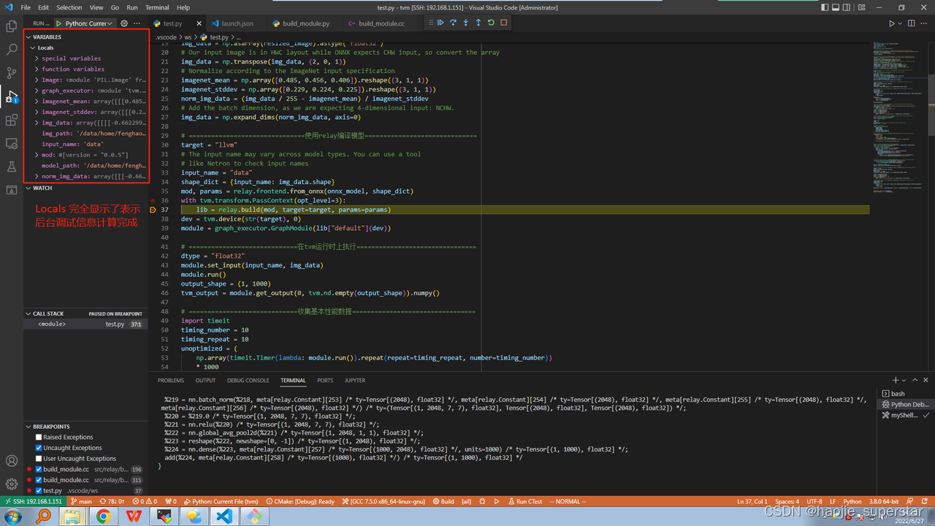Open the WPS Office taskbar icon
This screenshot has height=526, width=935.
(134, 517)
